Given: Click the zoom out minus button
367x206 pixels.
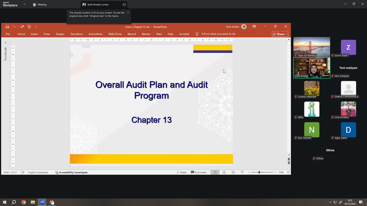Looking at the screenshot, I should [248, 172].
